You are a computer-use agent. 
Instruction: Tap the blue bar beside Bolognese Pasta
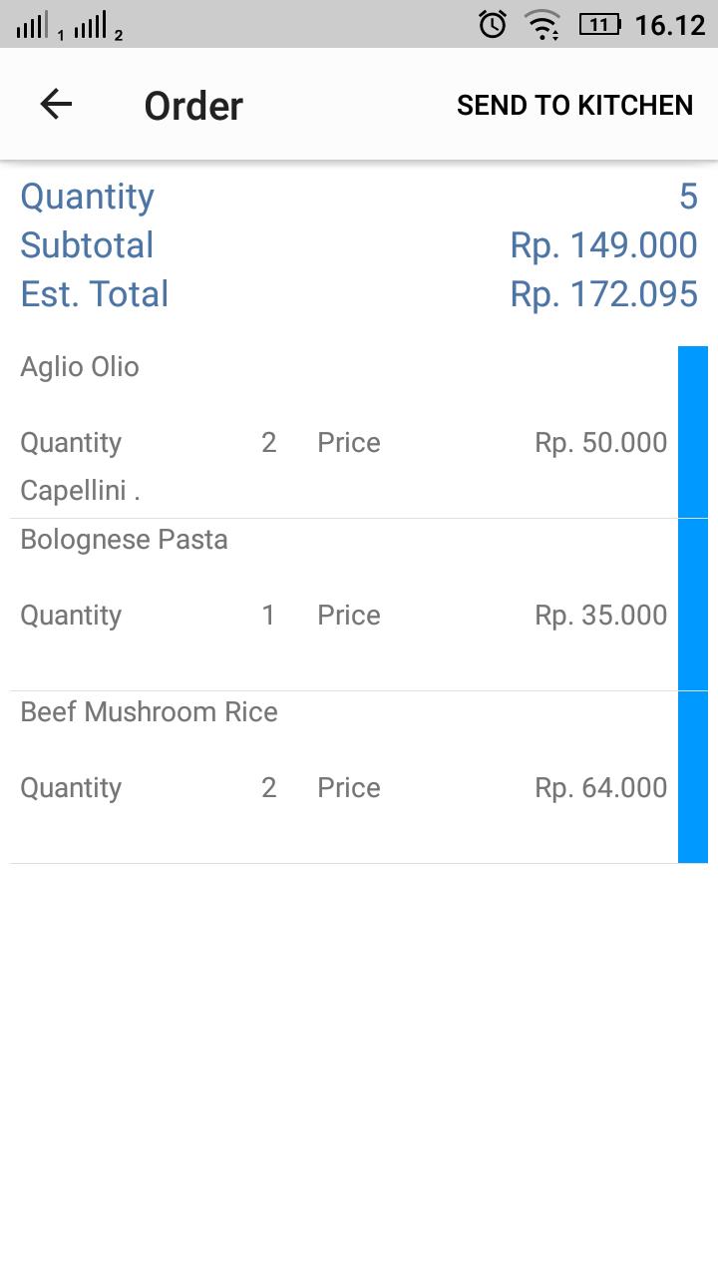pyautogui.click(x=693, y=605)
